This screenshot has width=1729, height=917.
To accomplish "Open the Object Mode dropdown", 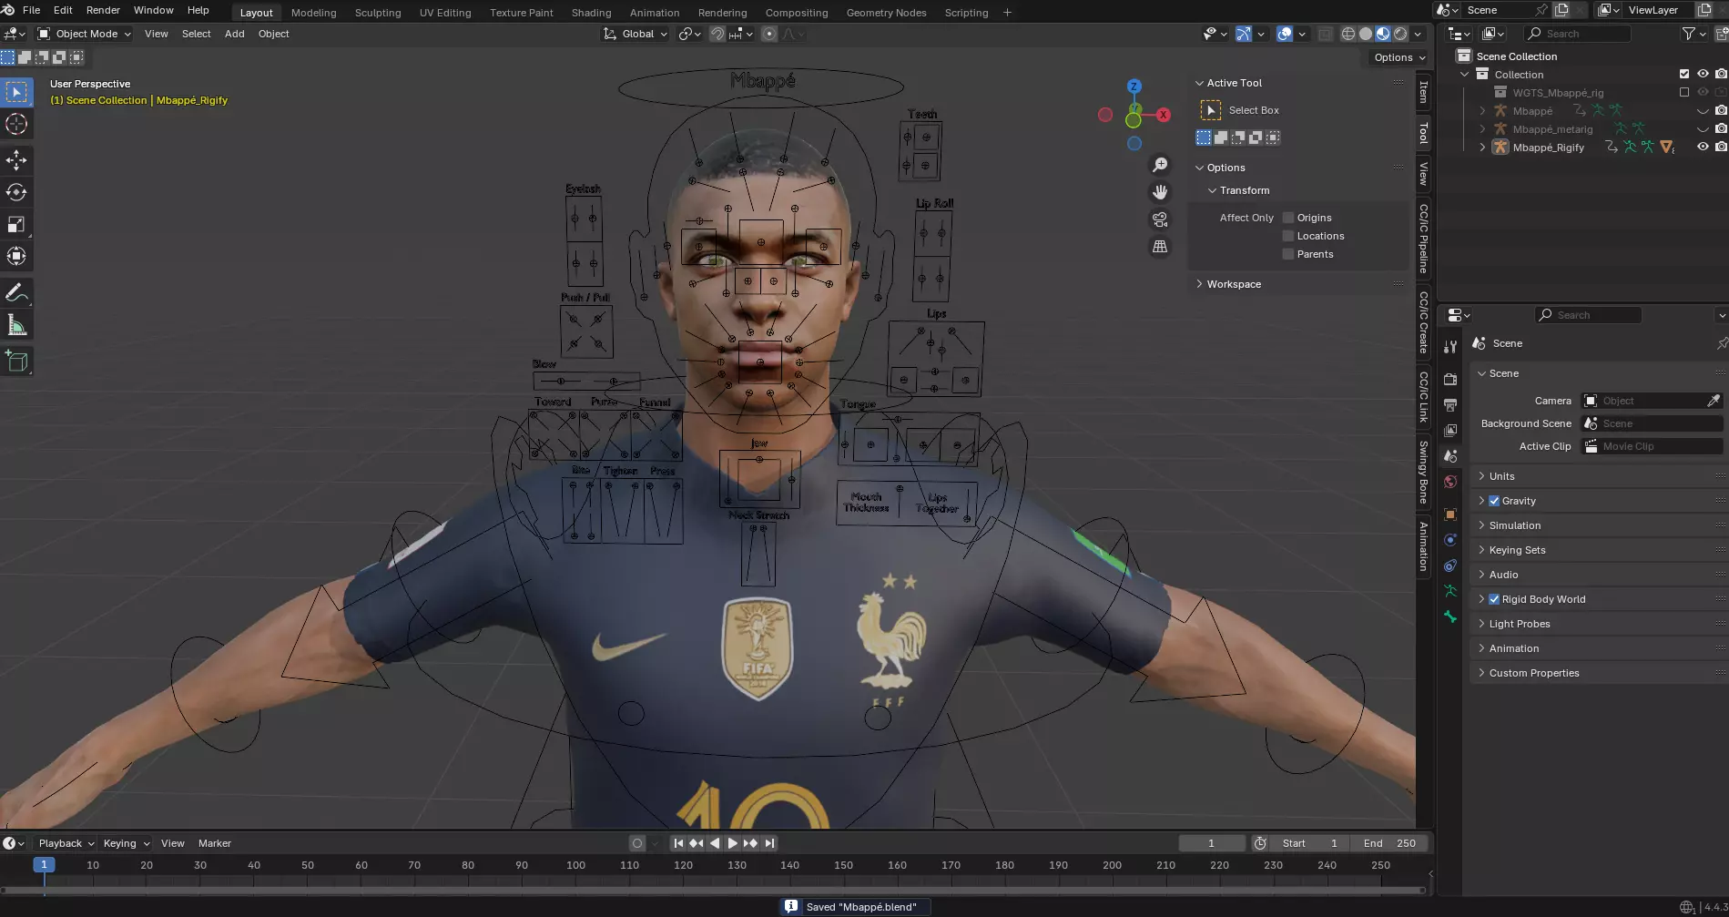I will pos(84,34).
